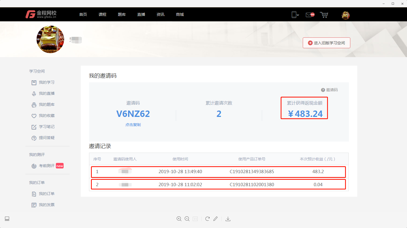
Task: Click the timestamp 2019-10-28 13:49:40
Action: point(180,172)
